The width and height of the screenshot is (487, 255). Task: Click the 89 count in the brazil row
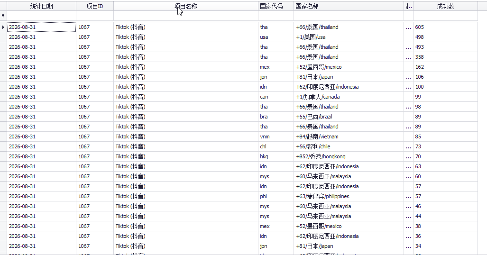pyautogui.click(x=445, y=117)
